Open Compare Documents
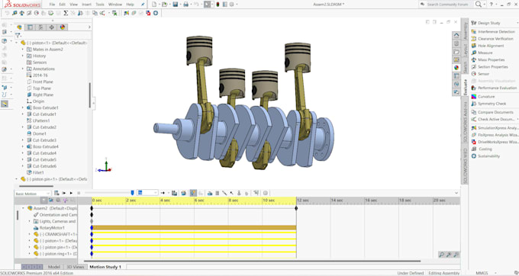This screenshot has width=519, height=276. [x=492, y=112]
